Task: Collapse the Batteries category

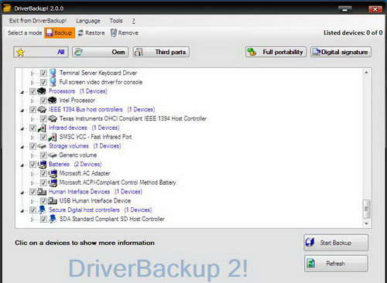Action: click(x=22, y=165)
